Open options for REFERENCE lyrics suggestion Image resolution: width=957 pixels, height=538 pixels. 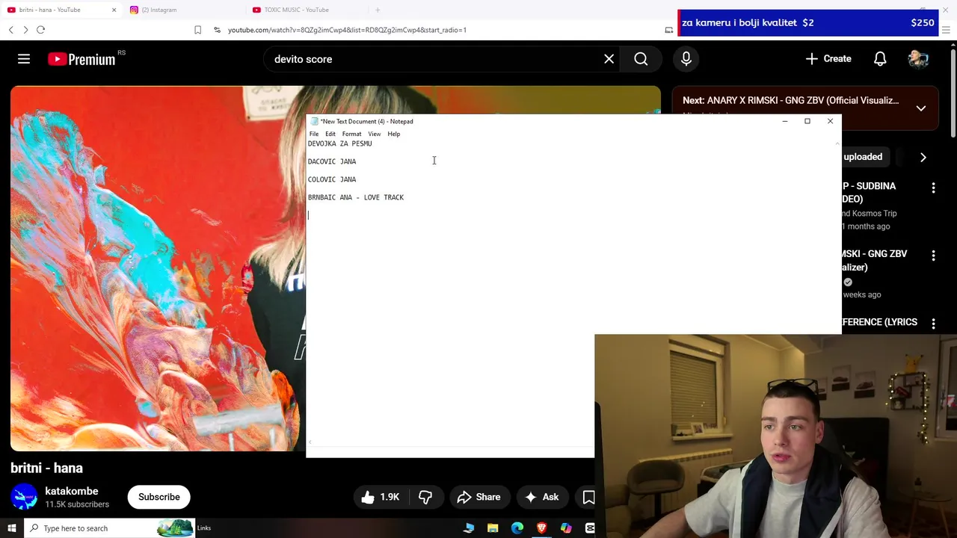coord(933,324)
